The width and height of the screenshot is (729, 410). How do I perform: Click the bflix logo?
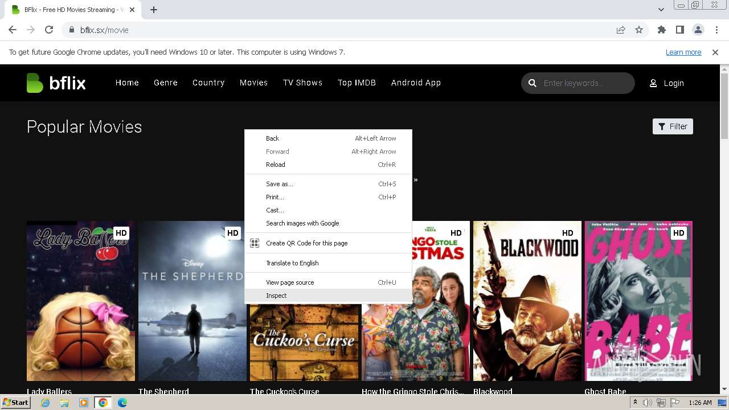(x=56, y=83)
